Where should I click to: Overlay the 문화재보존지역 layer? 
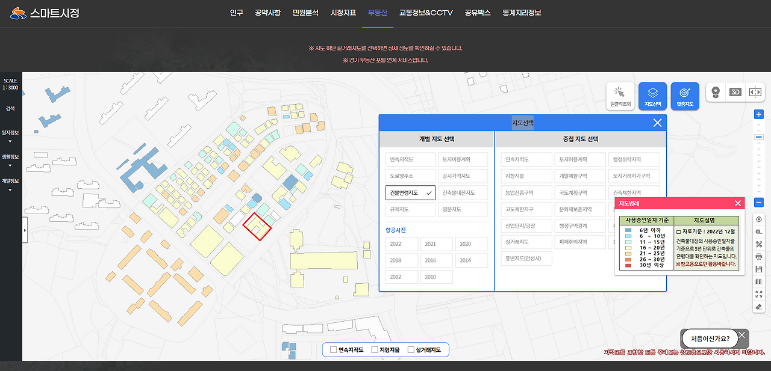point(580,209)
